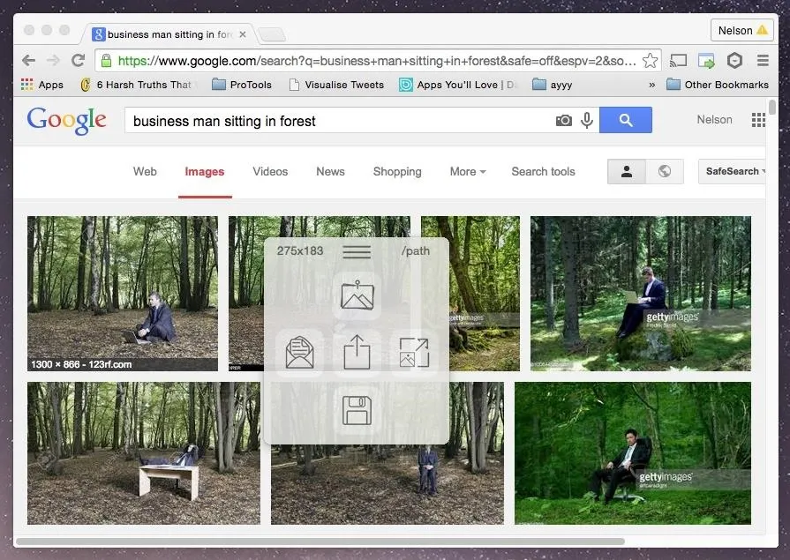Click the horizontal scrollbar at window bottom
Viewport: 790px width, 560px height.
click(x=320, y=541)
